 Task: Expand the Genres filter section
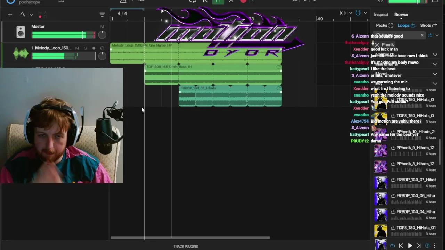coord(435,55)
